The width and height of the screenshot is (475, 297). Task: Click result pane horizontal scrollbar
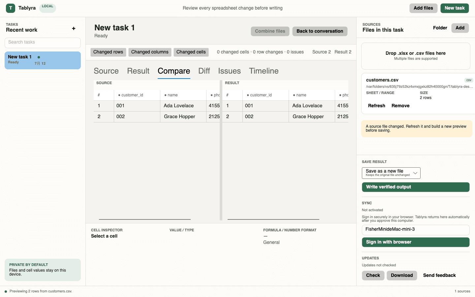273,219
